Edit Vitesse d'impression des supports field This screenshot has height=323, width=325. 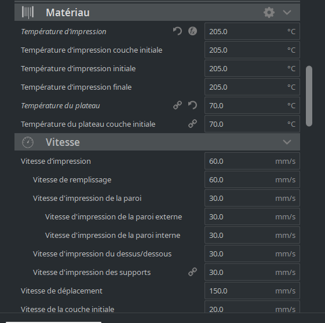252,272
